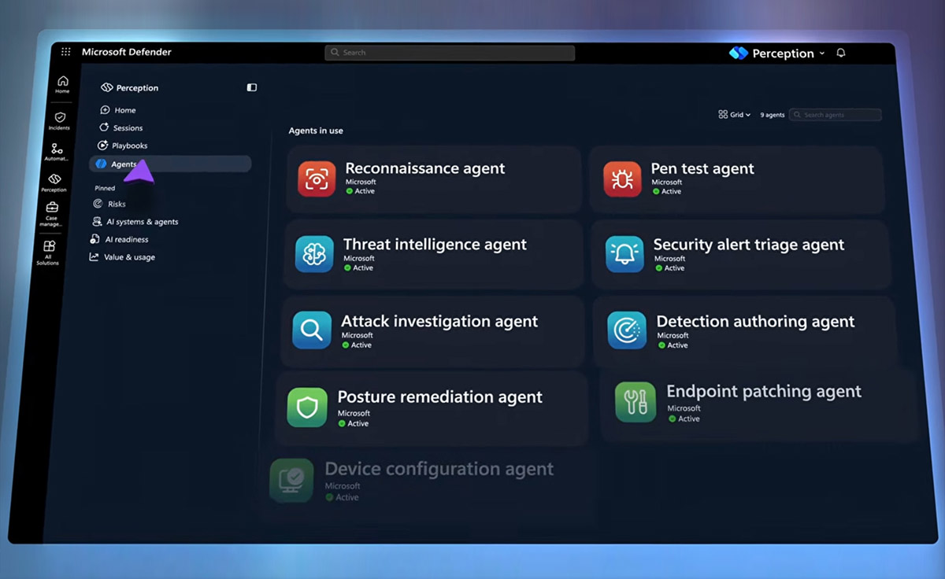Open the AI readiness page
The width and height of the screenshot is (945, 579).
click(x=120, y=239)
